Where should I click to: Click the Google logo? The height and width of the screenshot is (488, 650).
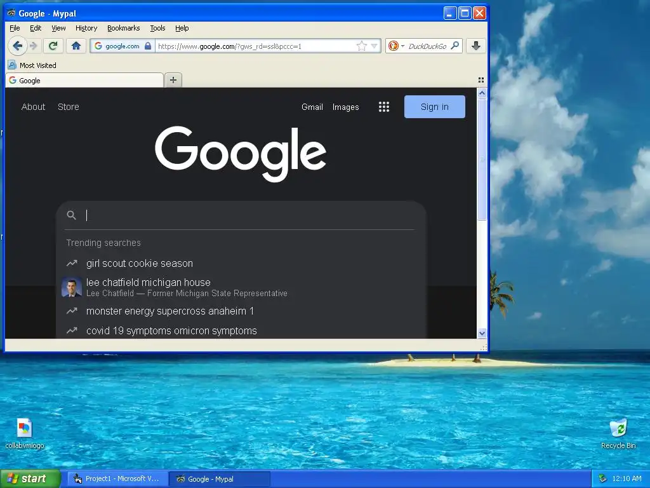(x=241, y=154)
